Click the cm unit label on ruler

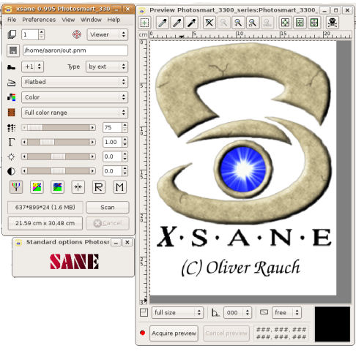143,34
